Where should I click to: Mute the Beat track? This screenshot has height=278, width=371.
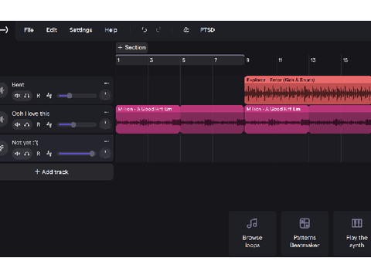(17, 96)
